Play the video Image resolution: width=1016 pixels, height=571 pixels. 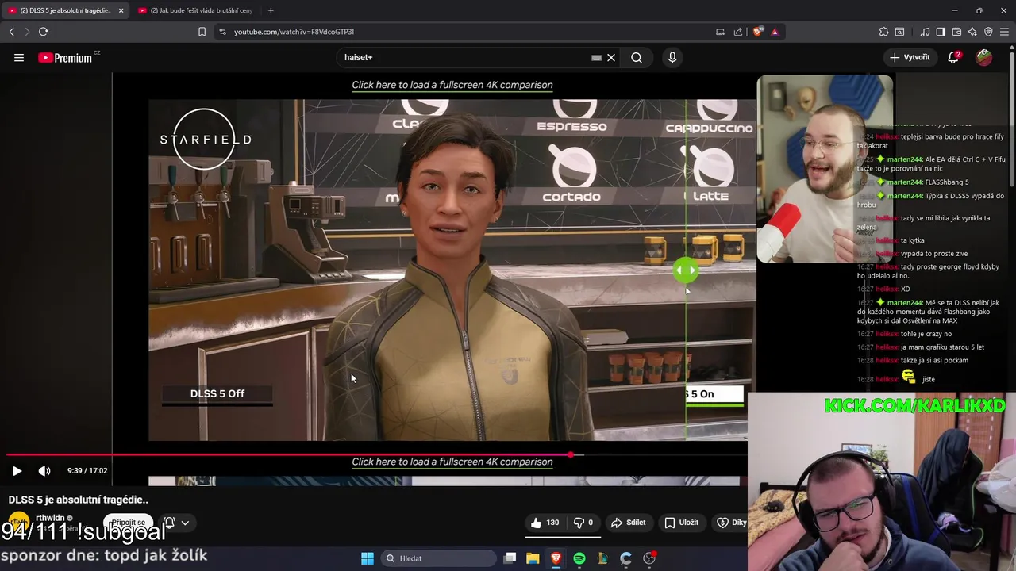tap(17, 470)
